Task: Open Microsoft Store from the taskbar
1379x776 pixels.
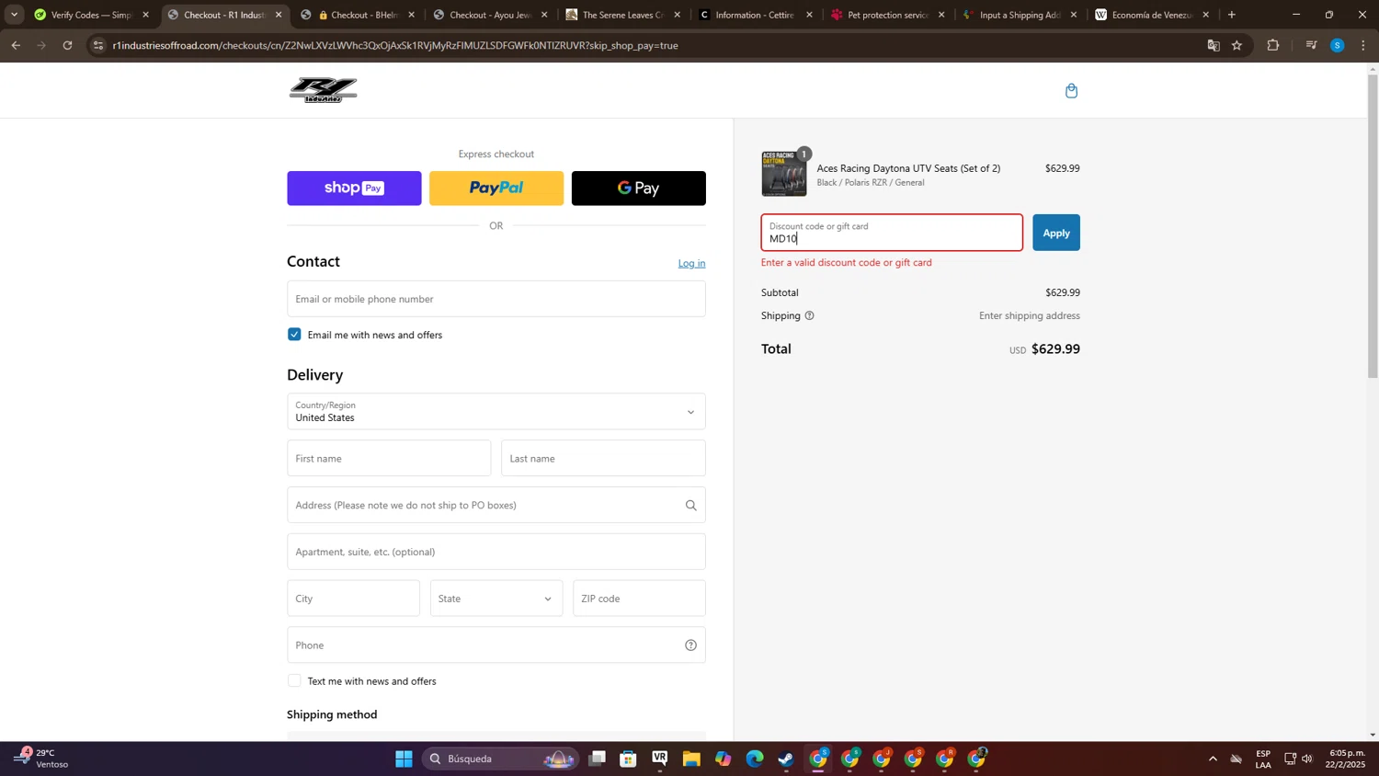Action: click(628, 759)
